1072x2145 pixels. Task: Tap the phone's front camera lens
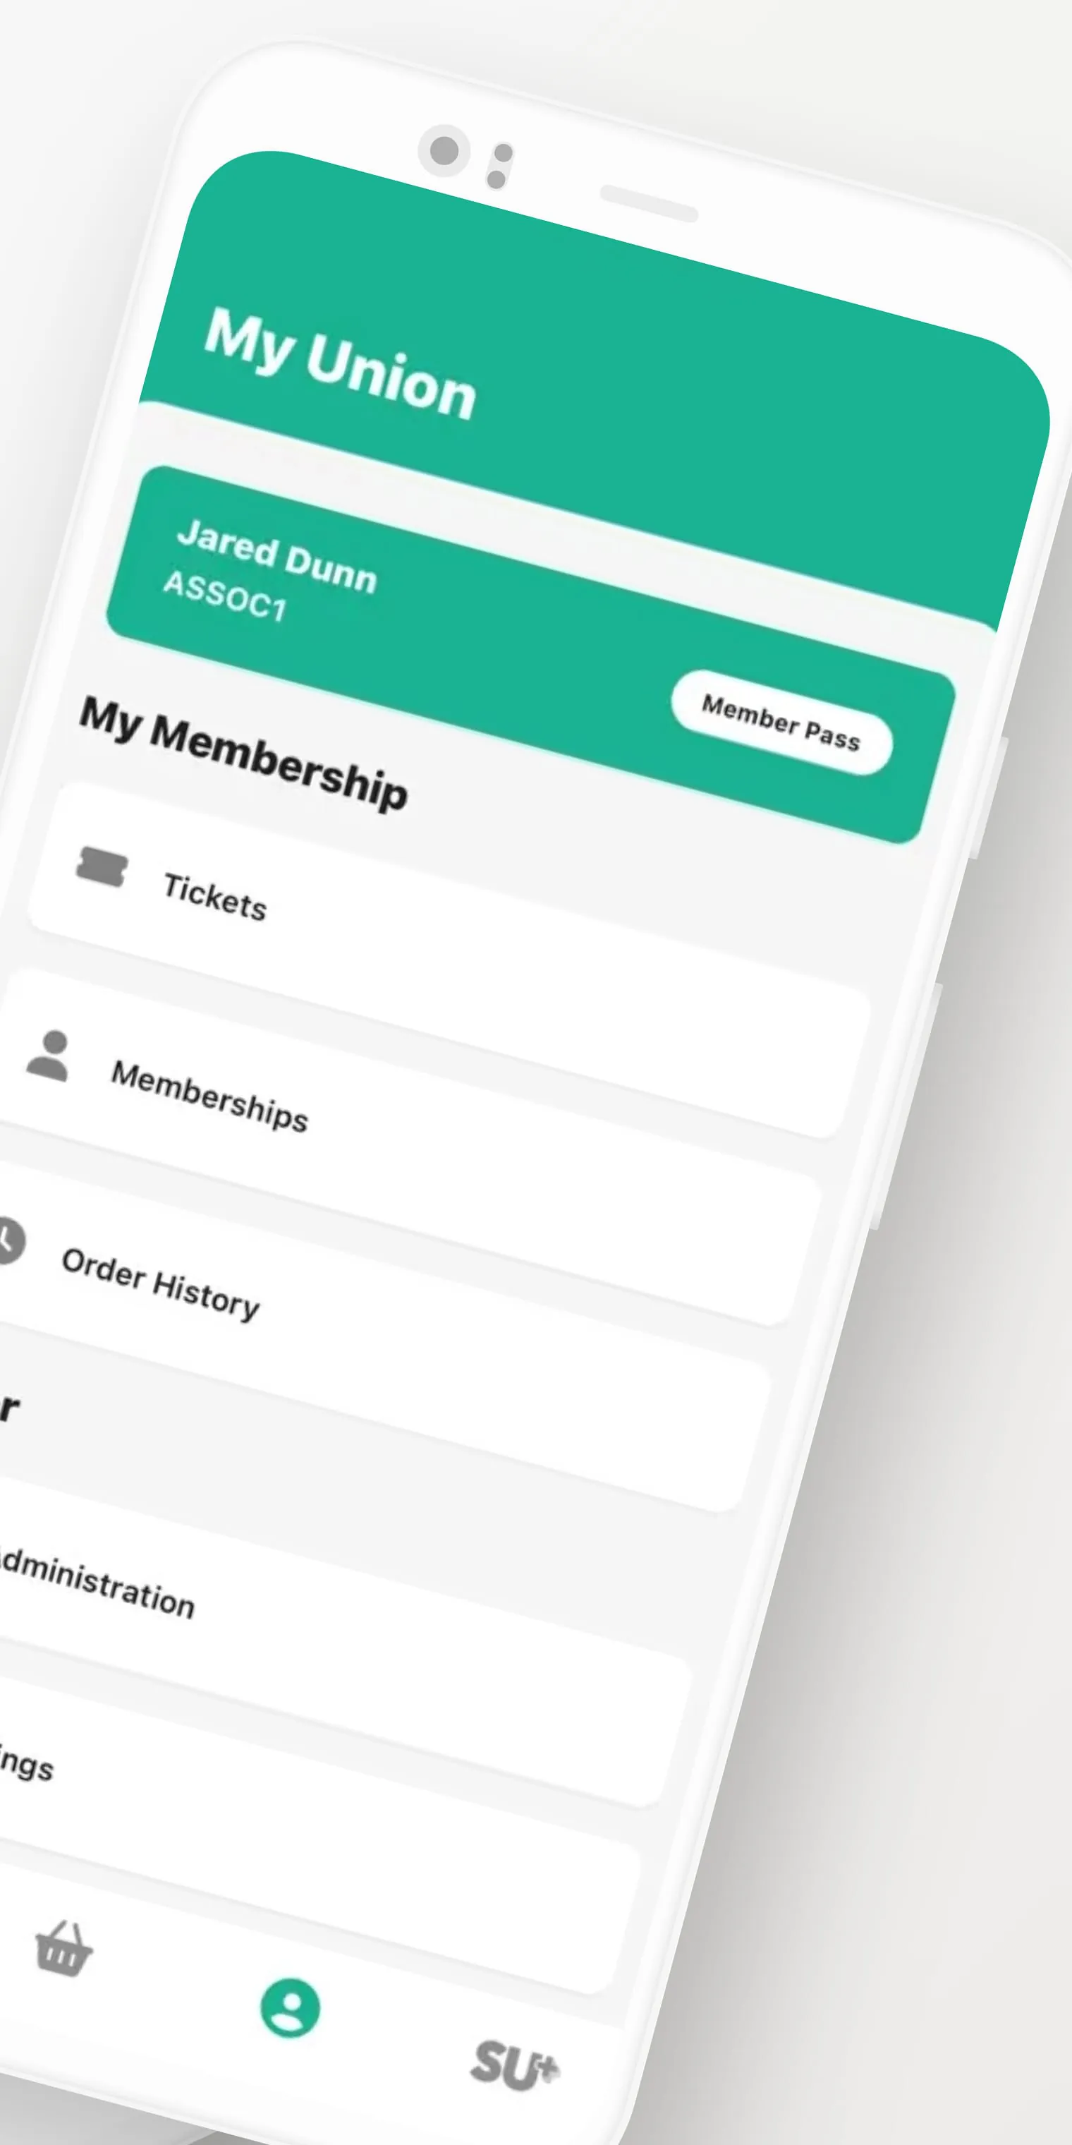point(444,151)
